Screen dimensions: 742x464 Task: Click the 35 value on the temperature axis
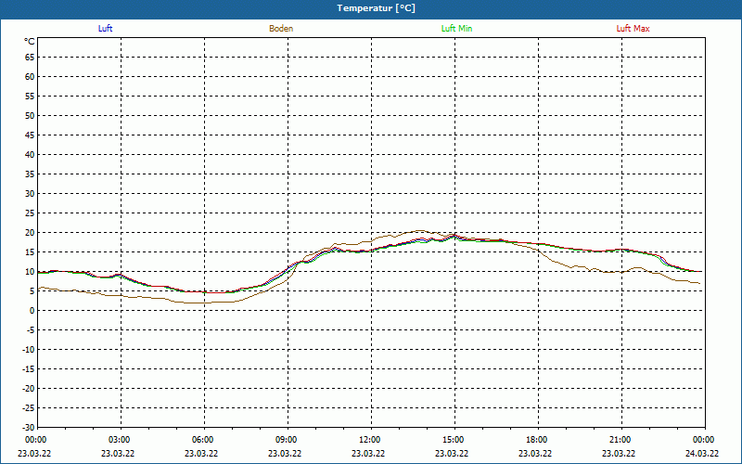30,174
